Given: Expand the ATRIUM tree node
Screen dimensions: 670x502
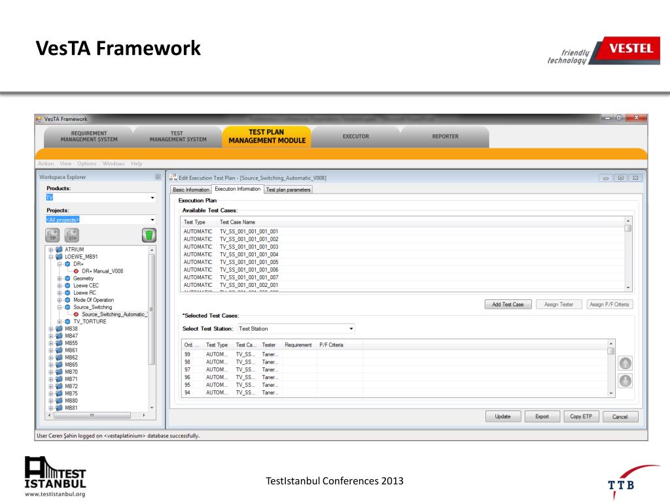Looking at the screenshot, I should click(51, 250).
